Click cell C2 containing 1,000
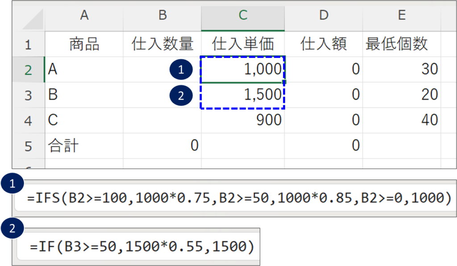Screen dimensions: 457x266 (242, 70)
